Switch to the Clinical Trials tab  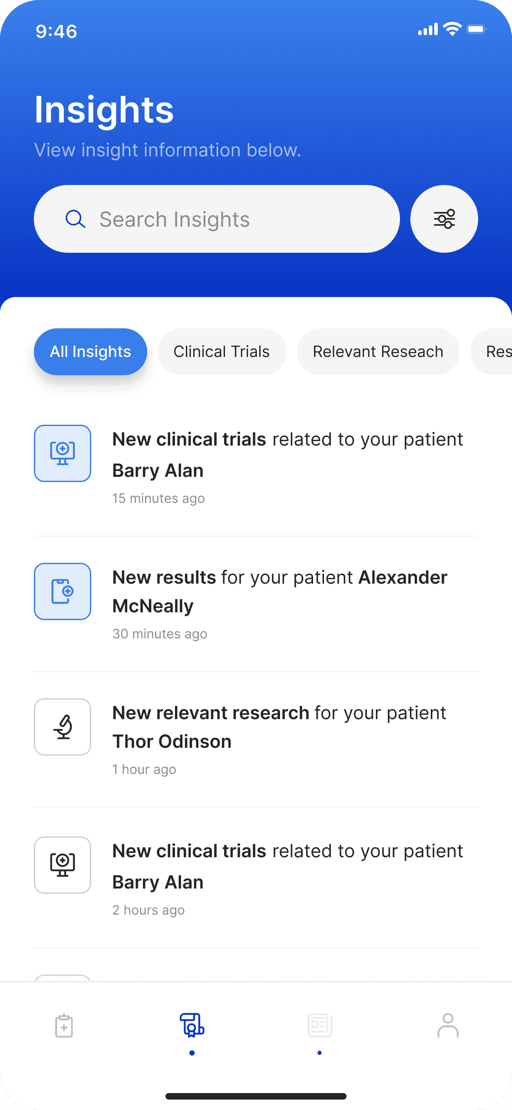click(222, 352)
